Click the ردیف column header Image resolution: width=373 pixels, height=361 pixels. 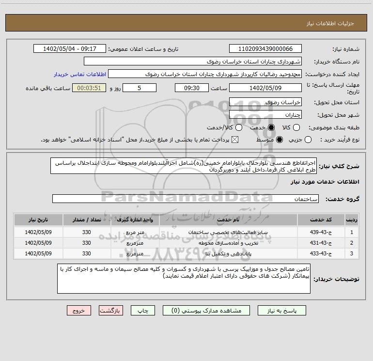coord(351,220)
